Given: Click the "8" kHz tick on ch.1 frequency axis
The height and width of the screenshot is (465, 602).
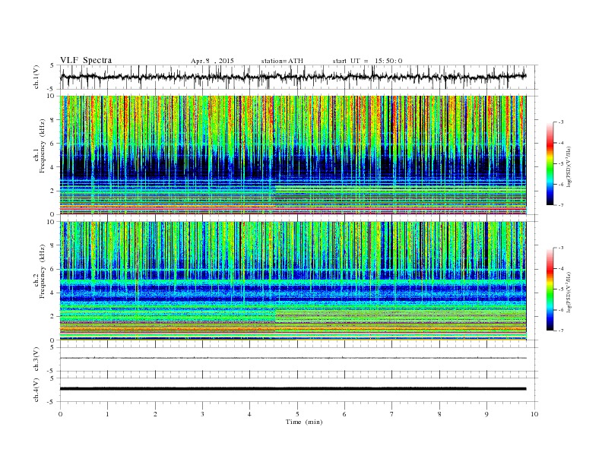Looking at the screenshot, I should tap(53, 120).
